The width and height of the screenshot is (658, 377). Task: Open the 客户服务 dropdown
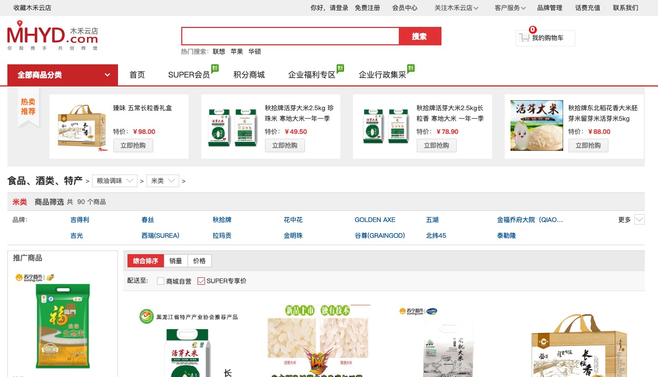(510, 8)
